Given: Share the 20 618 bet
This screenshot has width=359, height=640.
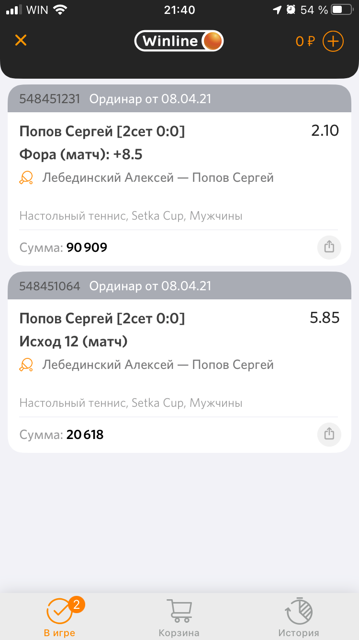Looking at the screenshot, I should pyautogui.click(x=329, y=434).
